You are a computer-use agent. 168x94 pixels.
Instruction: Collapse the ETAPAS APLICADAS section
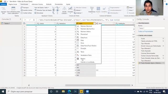137,36
